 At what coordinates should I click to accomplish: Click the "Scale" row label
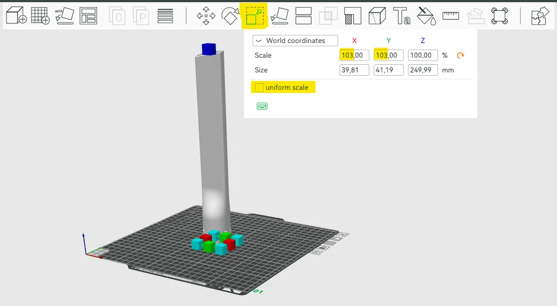(263, 56)
